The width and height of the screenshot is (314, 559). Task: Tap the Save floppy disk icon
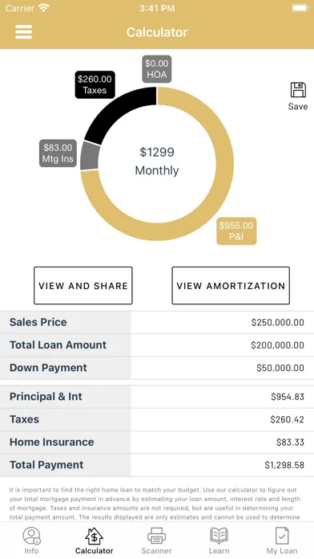298,90
